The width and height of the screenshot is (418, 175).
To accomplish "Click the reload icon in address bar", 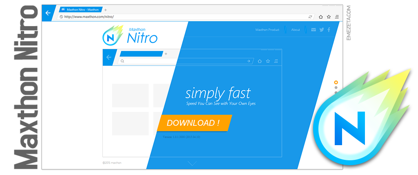I will [310, 17].
